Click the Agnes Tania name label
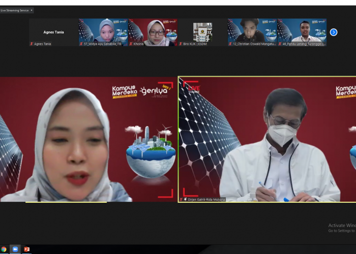This screenshot has height=254, width=356. point(42,44)
